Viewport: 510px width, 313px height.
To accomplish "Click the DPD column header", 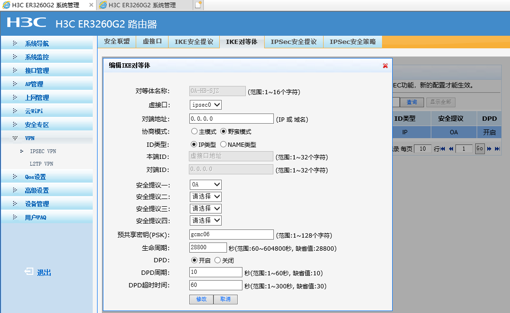I will click(489, 118).
